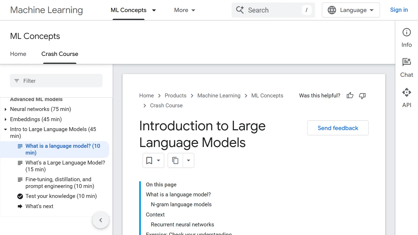Viewport: 418px width, 235px height.
Task: Expand the Neural networks section
Action: click(x=5, y=109)
